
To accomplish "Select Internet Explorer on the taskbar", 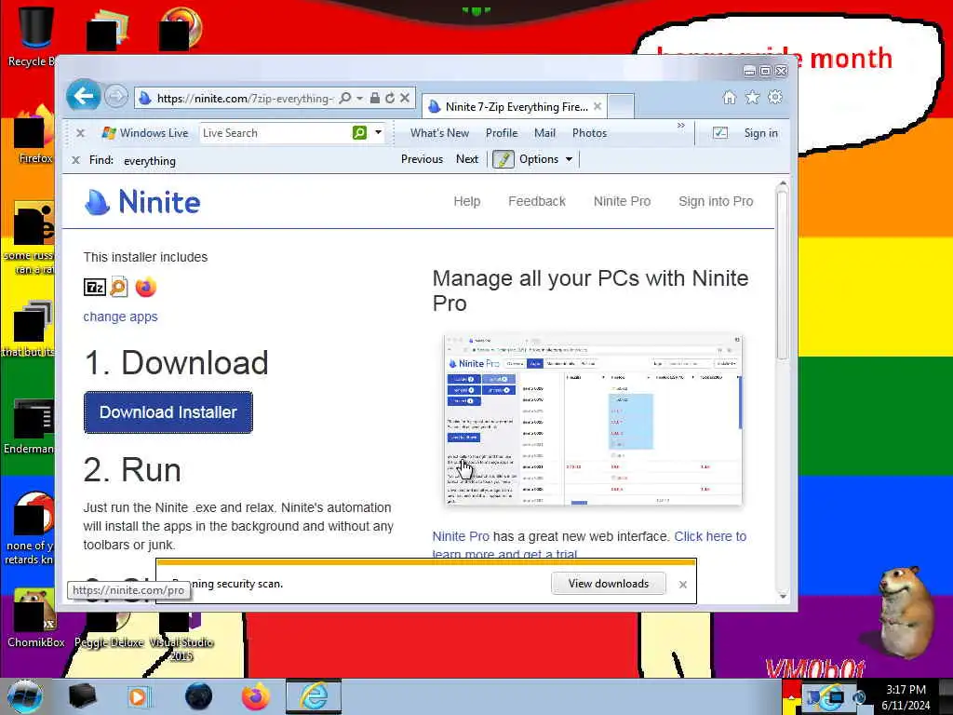I will (x=314, y=696).
